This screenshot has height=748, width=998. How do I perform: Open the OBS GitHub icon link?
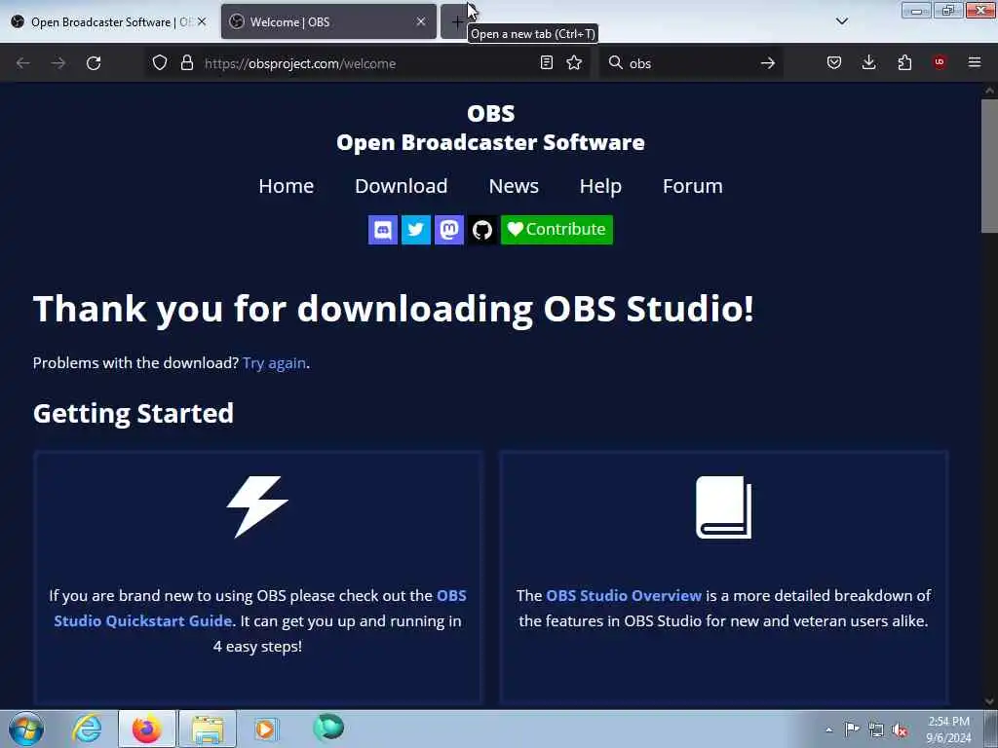(481, 230)
